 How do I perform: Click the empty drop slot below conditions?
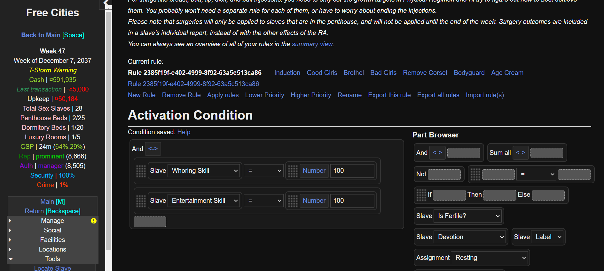(x=150, y=222)
